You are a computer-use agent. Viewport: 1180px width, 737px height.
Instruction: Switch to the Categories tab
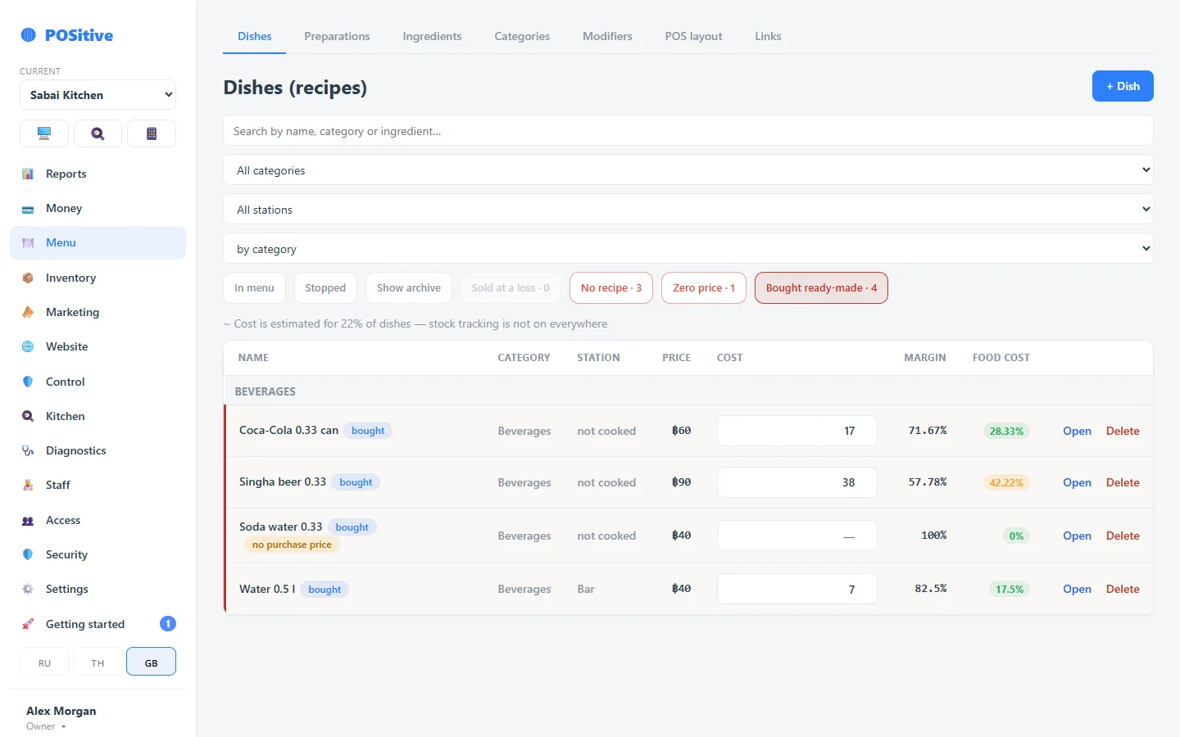[x=522, y=36]
